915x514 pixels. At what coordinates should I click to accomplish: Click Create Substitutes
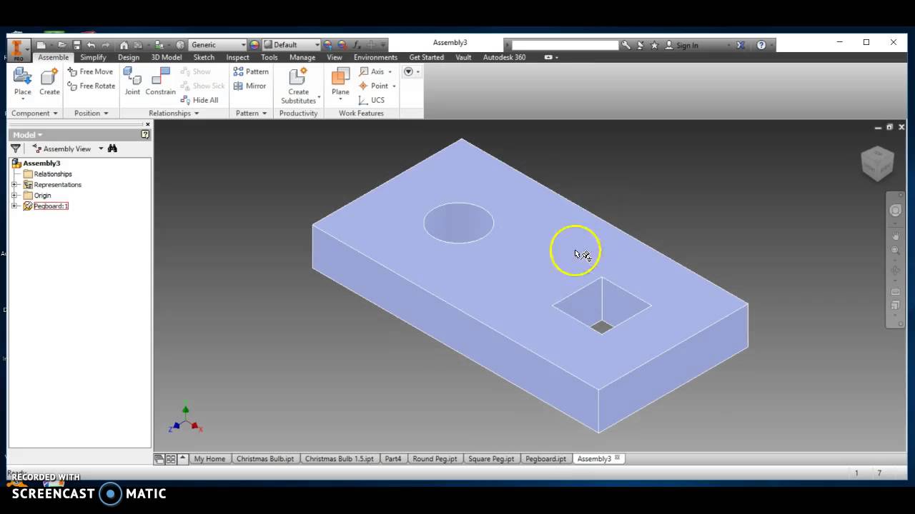(298, 86)
